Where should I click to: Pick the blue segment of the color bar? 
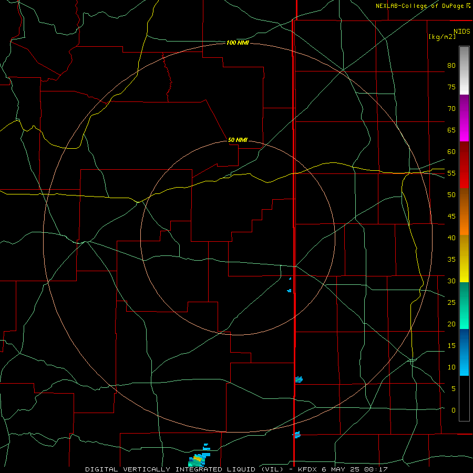[464, 352]
